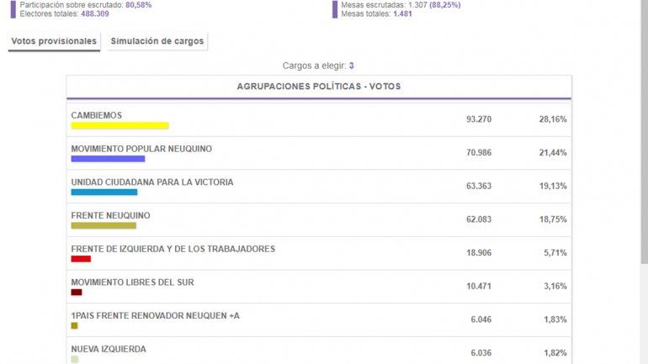
Task: Click the Agrupaciones Políticas - Votos header
Action: coord(319,87)
